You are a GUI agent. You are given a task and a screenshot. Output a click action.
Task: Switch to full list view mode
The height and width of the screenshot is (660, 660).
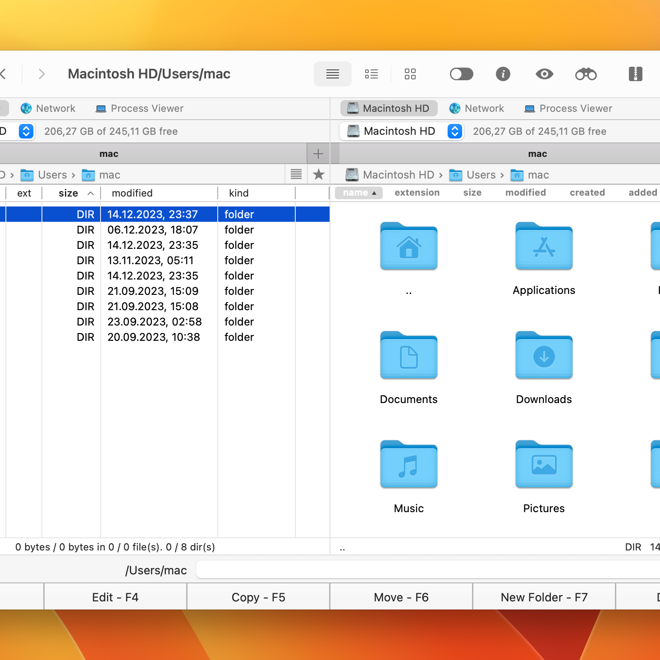point(333,74)
